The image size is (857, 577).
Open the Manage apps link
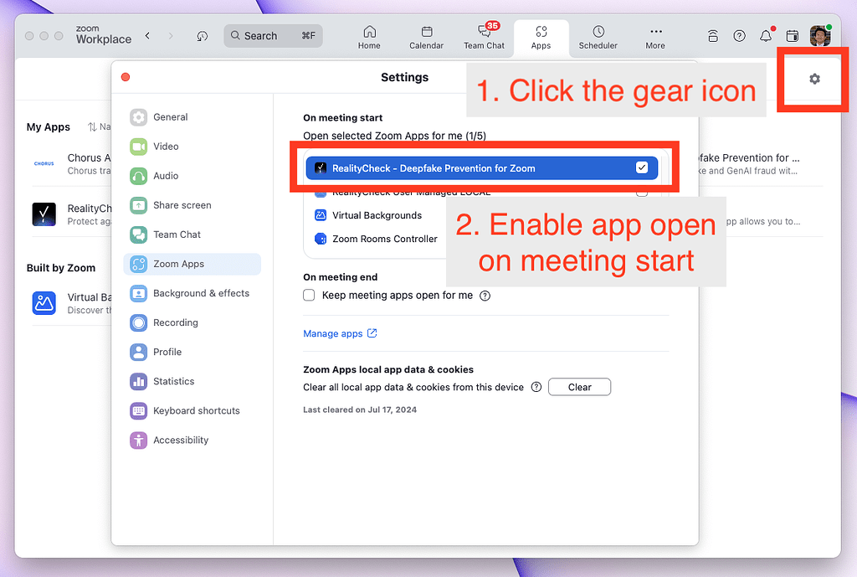[x=334, y=333]
